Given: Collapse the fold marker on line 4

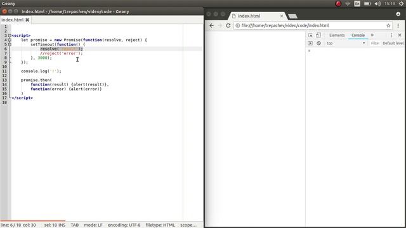Looking at the screenshot, I should tap(10, 40).
